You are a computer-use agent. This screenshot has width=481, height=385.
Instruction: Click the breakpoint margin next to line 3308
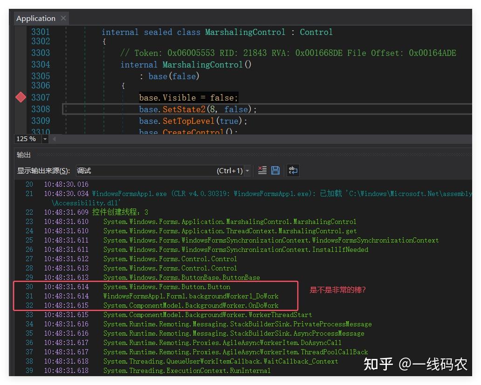(x=21, y=109)
